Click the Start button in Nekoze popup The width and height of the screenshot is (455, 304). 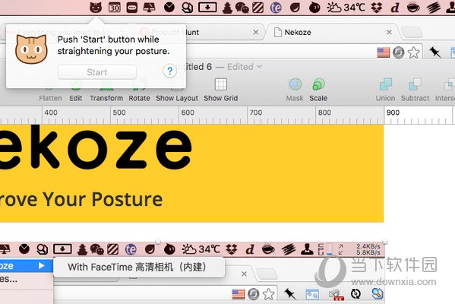pyautogui.click(x=97, y=72)
